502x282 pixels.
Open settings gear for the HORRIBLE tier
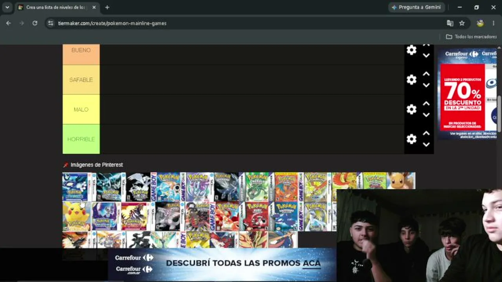(411, 139)
